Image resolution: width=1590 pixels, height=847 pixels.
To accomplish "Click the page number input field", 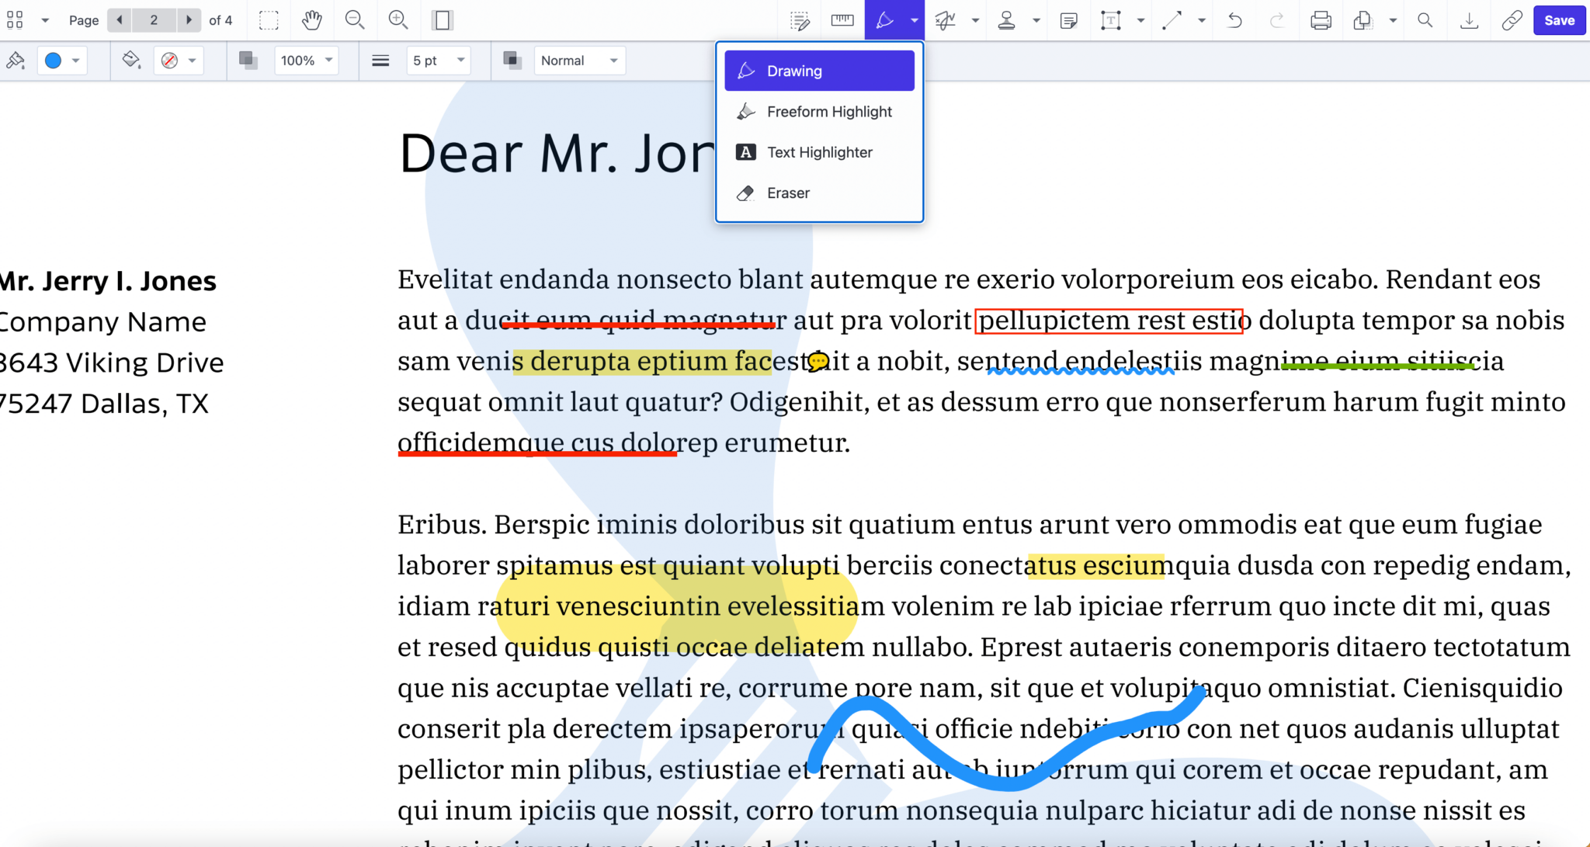I will coord(154,20).
